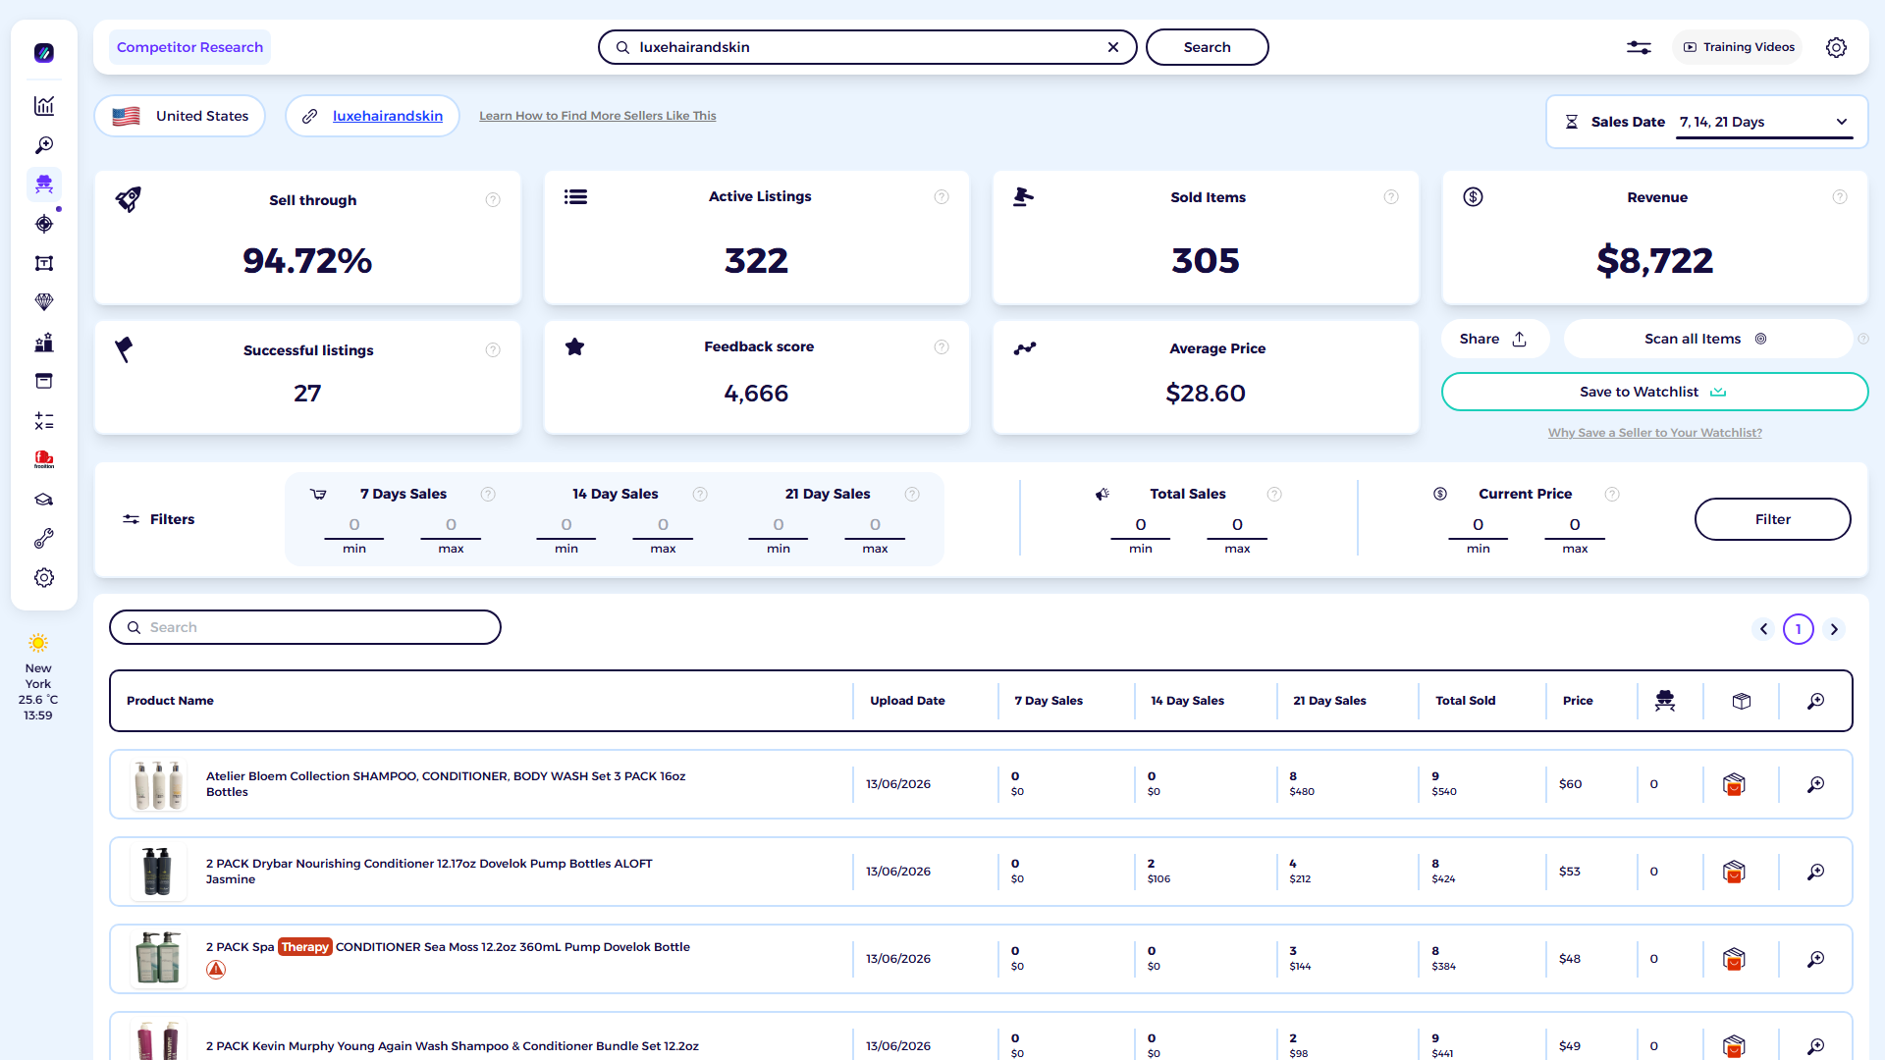Open the wrench tools sidebar icon
Image resolution: width=1885 pixels, height=1060 pixels.
pyautogui.click(x=44, y=539)
